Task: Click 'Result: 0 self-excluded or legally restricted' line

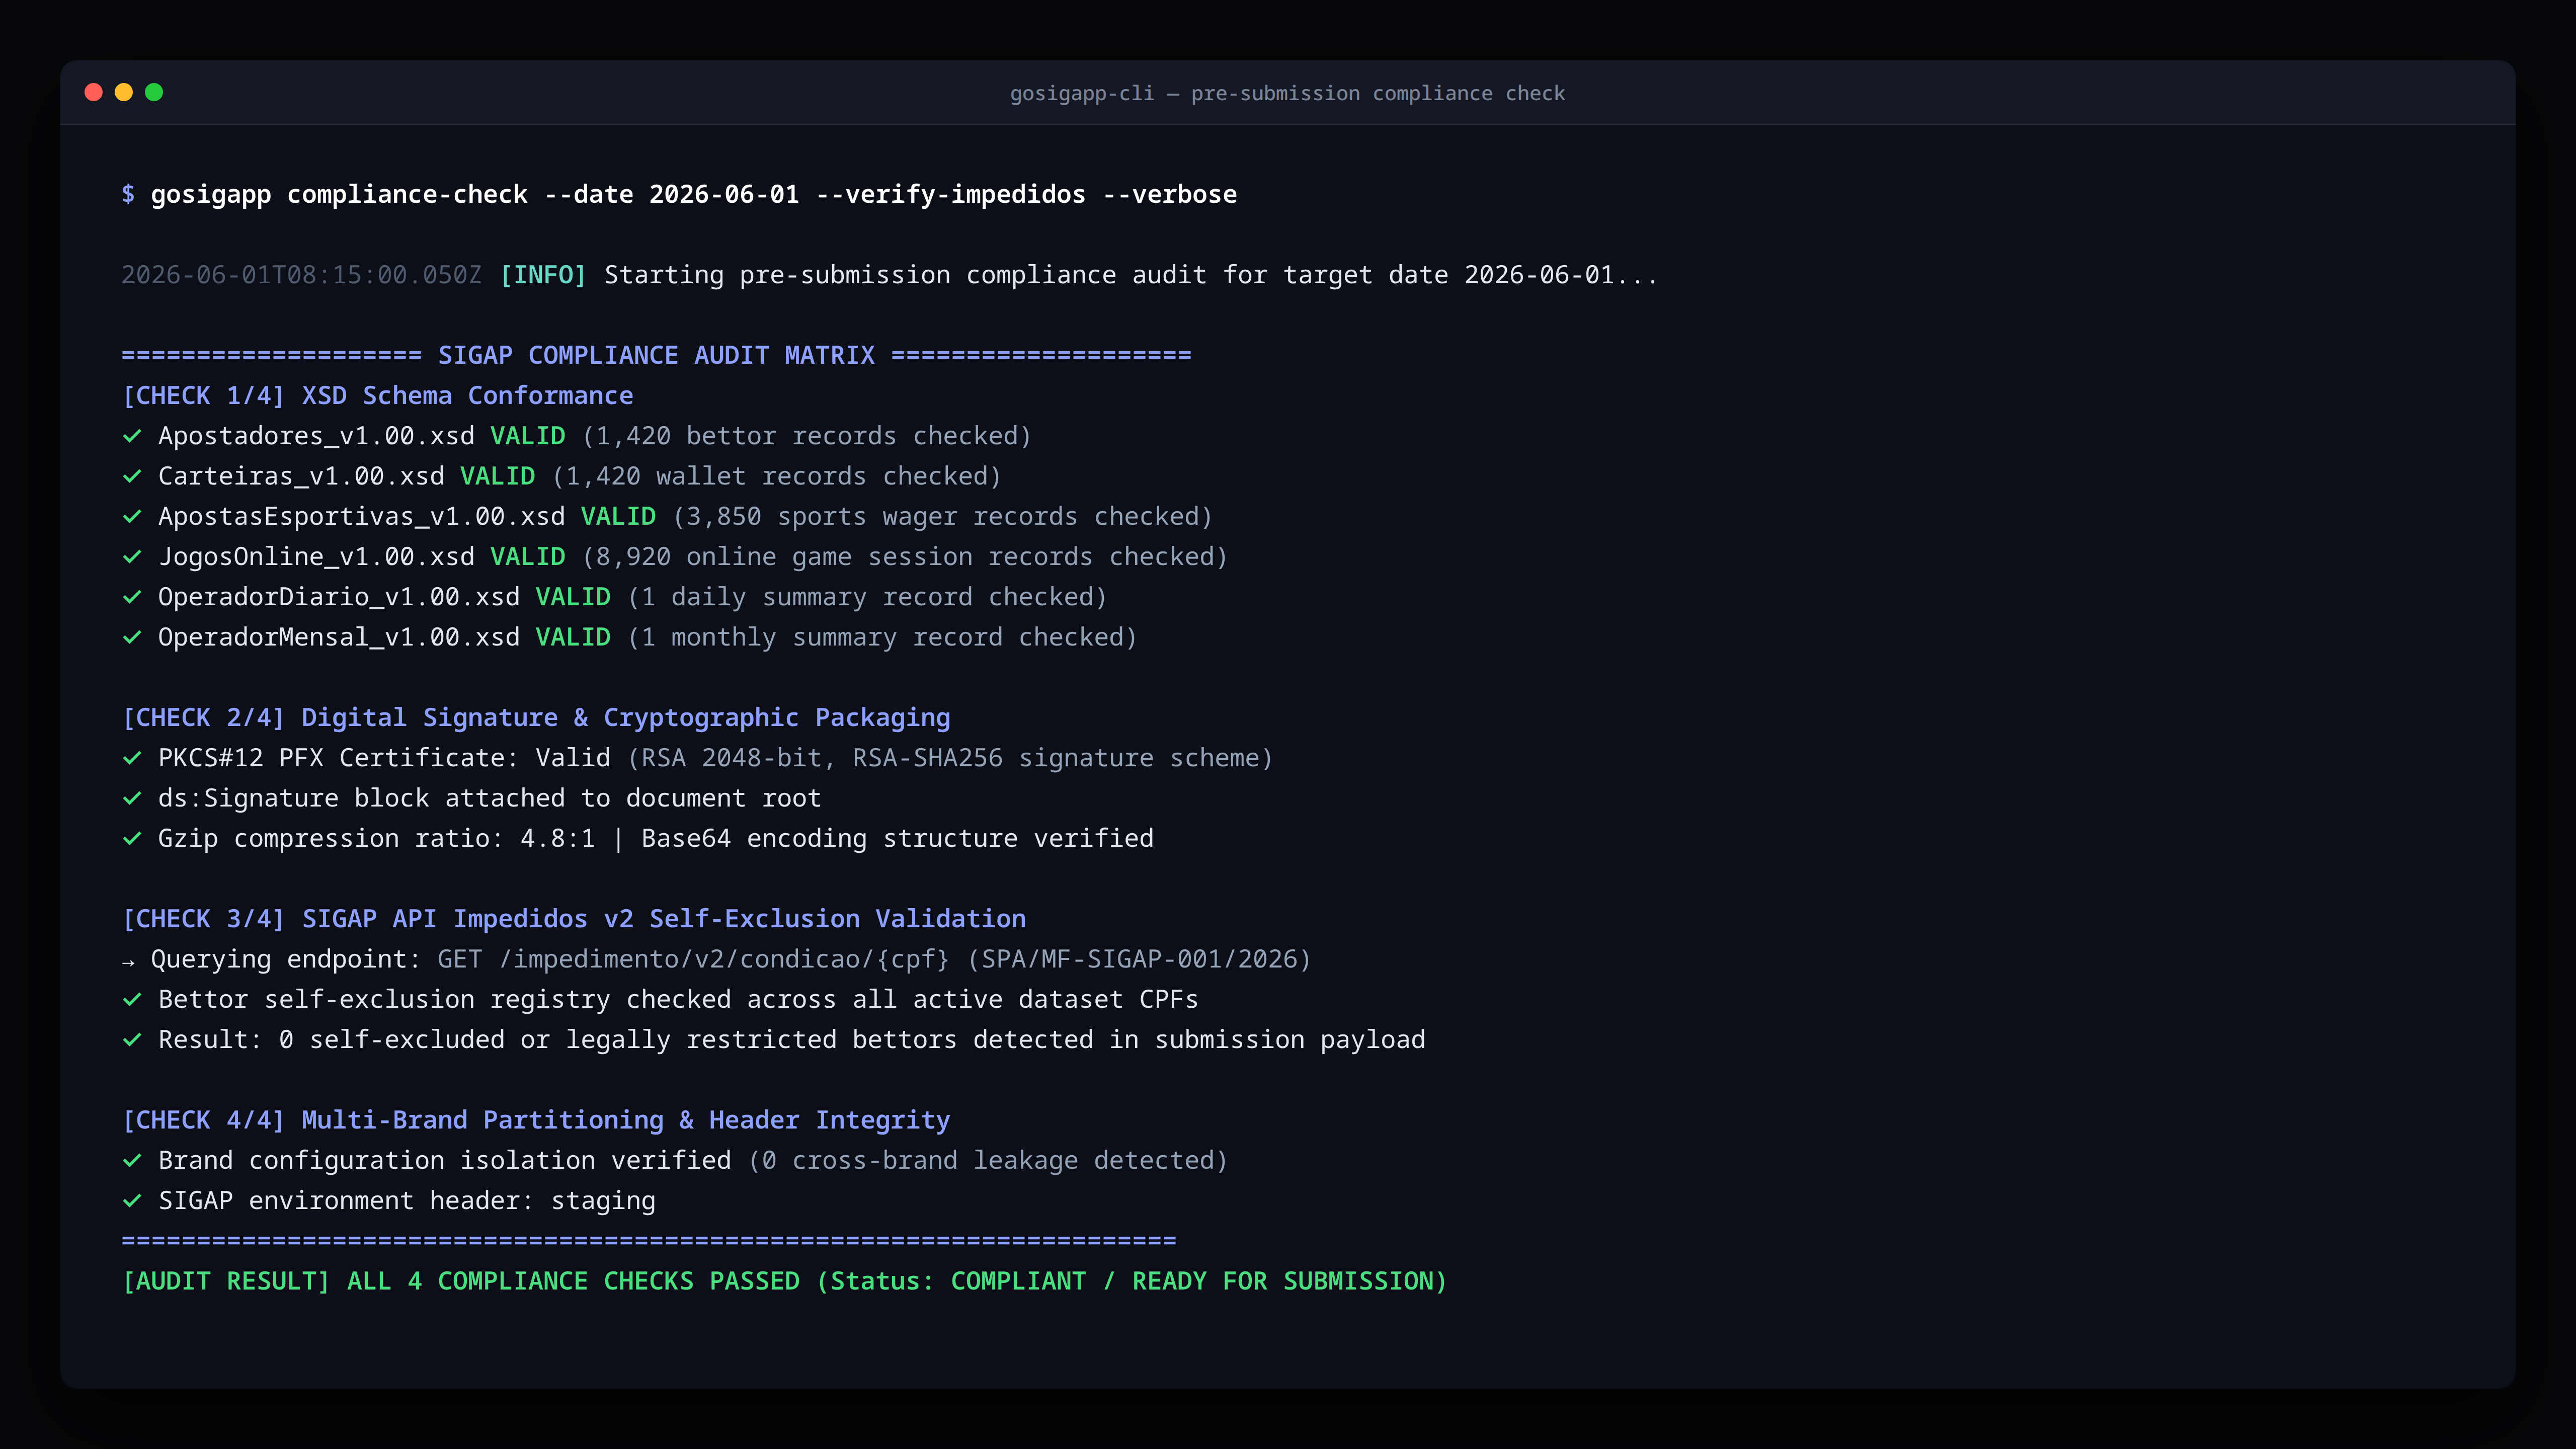Action: pos(791,1040)
